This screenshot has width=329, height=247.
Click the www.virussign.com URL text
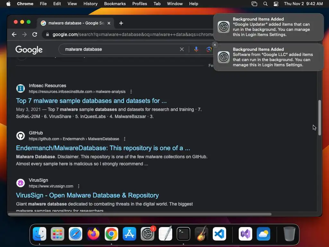pyautogui.click(x=51, y=186)
